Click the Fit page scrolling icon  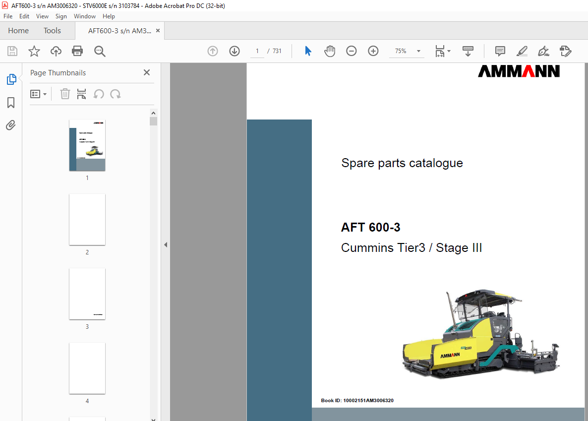pyautogui.click(x=440, y=51)
